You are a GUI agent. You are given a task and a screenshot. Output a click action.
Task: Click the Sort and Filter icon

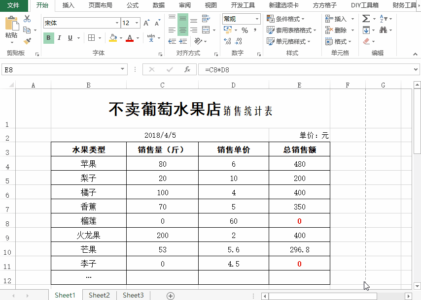pyautogui.click(x=384, y=19)
